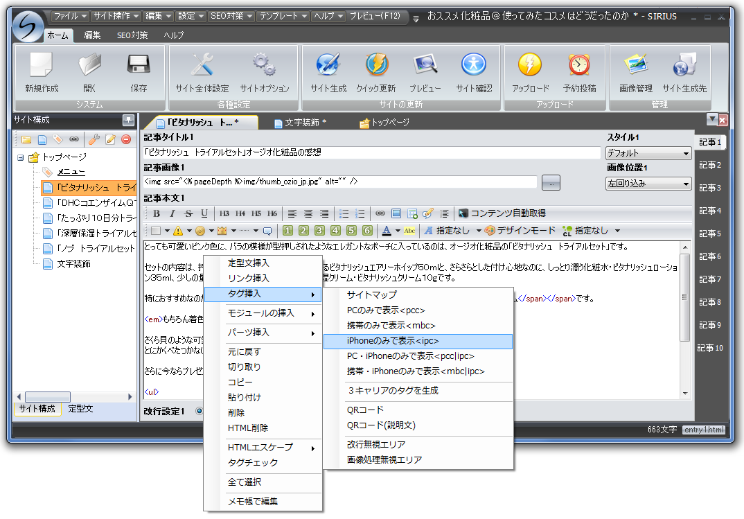Click the 開く open folder icon
Viewport: 744px width, 519px height.
click(x=89, y=64)
